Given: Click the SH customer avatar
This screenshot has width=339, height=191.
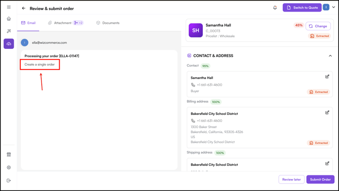Looking at the screenshot, I should click(x=196, y=30).
